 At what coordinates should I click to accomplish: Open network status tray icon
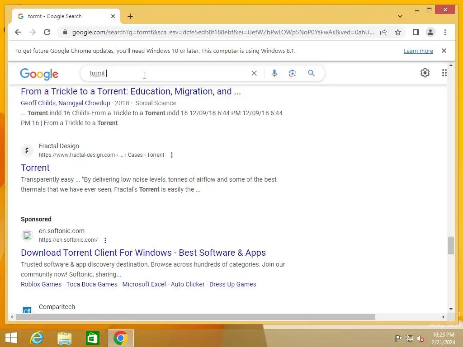(410, 338)
